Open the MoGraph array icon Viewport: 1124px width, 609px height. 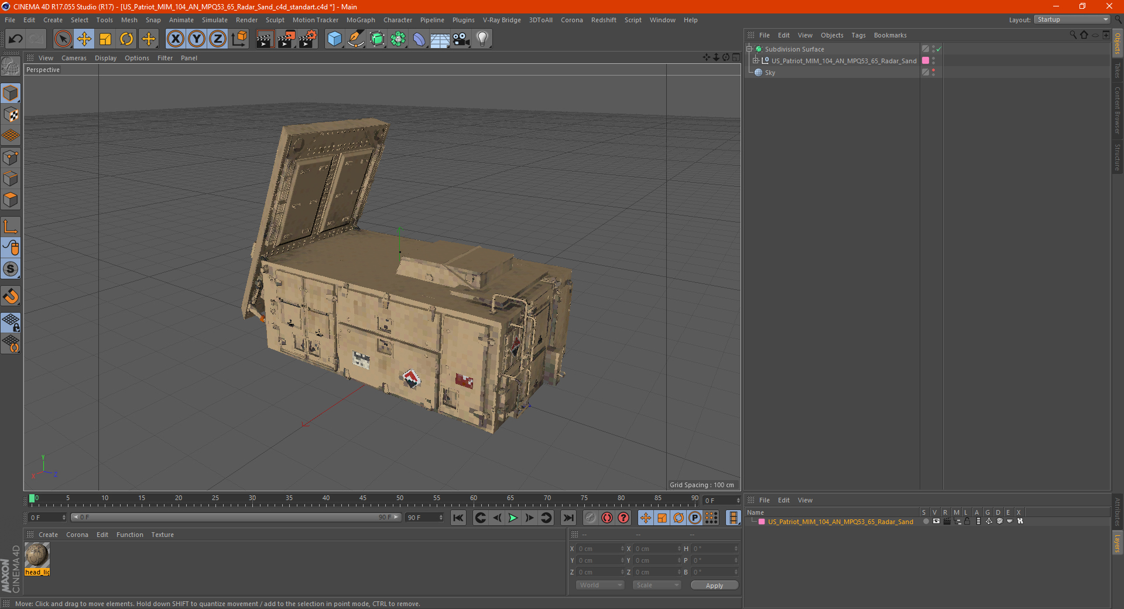point(398,39)
